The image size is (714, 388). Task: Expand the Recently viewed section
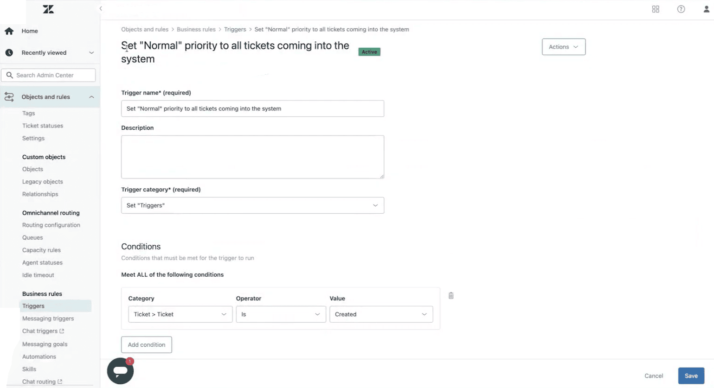click(91, 53)
